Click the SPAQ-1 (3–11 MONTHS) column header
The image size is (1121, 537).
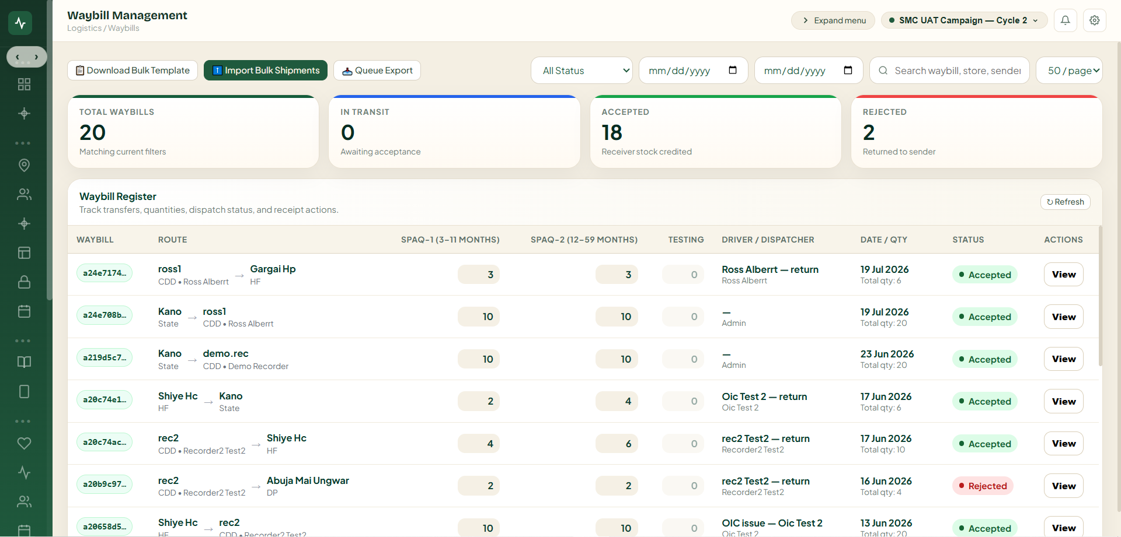pos(450,240)
